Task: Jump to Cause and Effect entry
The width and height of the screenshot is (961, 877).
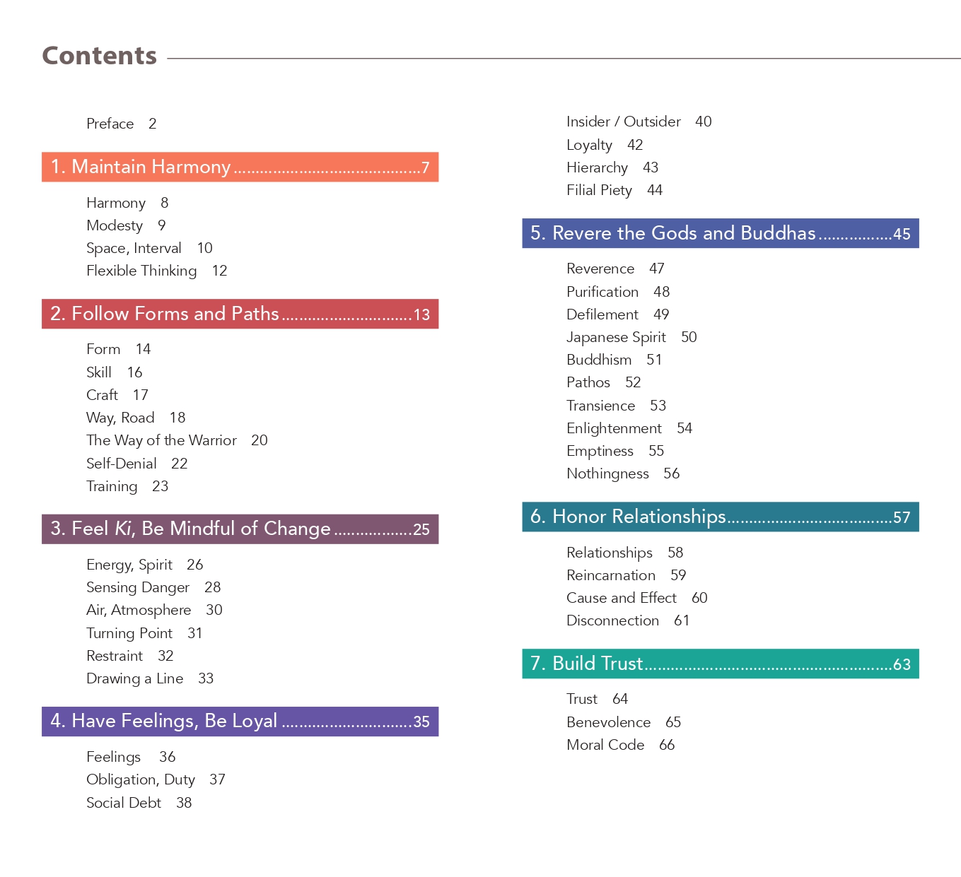Action: tap(637, 598)
